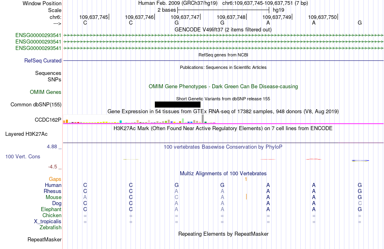Click the ---> sequence direction arrow label

coord(57,23)
